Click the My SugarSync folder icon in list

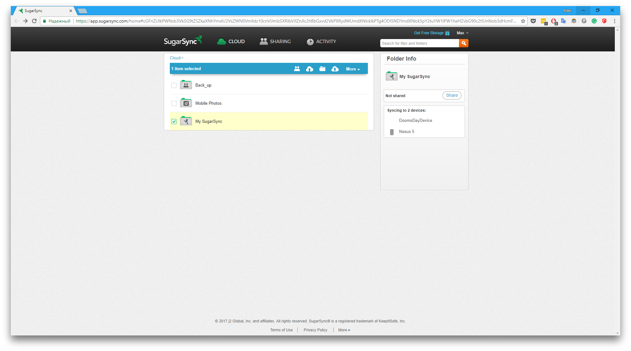coord(186,121)
